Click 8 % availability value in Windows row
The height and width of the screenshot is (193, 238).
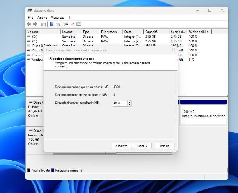tap(192, 60)
